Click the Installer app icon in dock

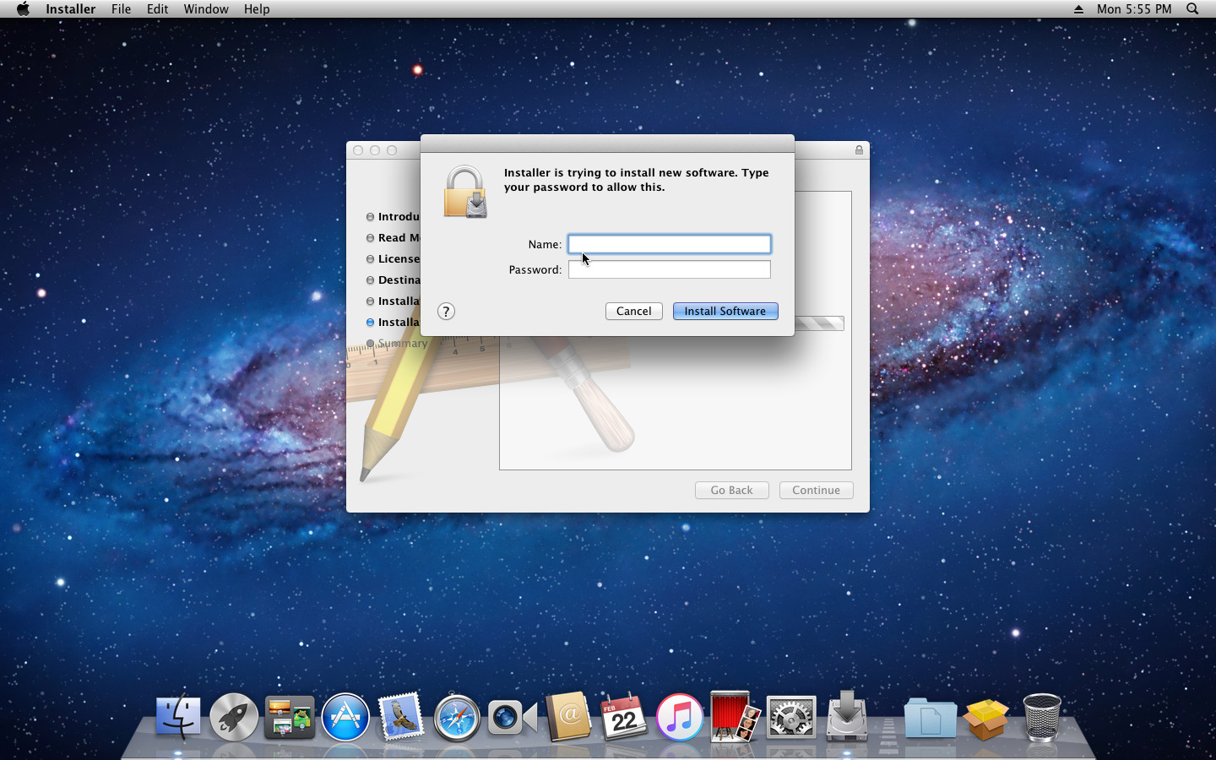(846, 718)
